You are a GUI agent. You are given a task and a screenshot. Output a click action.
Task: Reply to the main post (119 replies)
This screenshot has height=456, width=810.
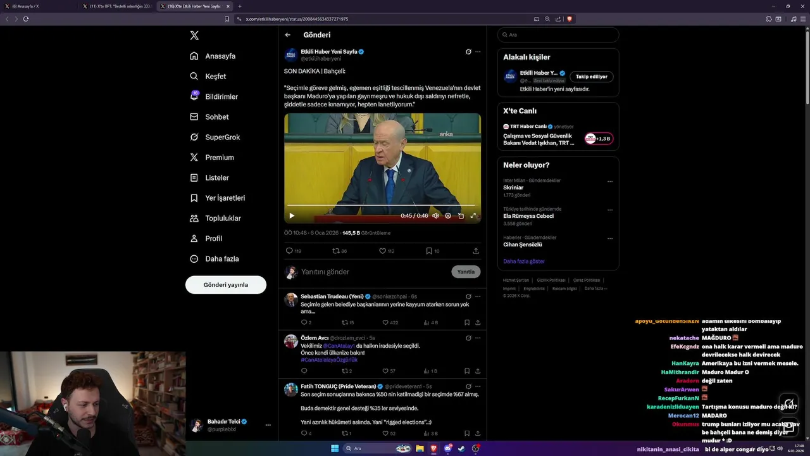click(294, 251)
